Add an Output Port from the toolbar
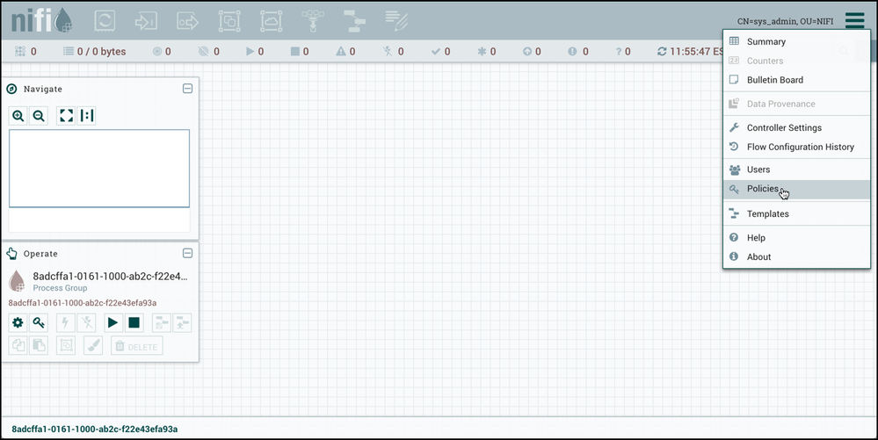878x440 pixels. (187, 21)
